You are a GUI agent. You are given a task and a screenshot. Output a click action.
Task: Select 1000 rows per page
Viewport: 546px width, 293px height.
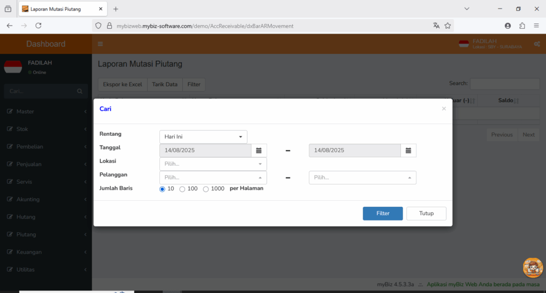point(206,189)
